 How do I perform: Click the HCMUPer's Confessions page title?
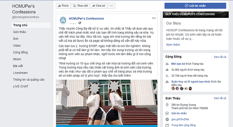[24, 9]
